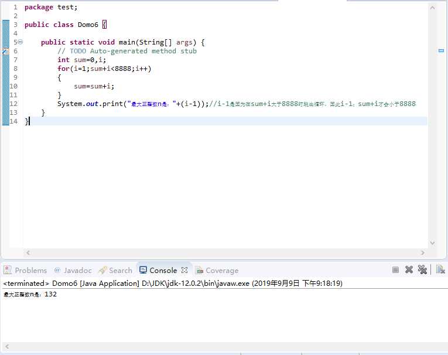Click the editor vertical scrollbar up arrow
The width and height of the screenshot is (448, 355).
tap(432, 8)
